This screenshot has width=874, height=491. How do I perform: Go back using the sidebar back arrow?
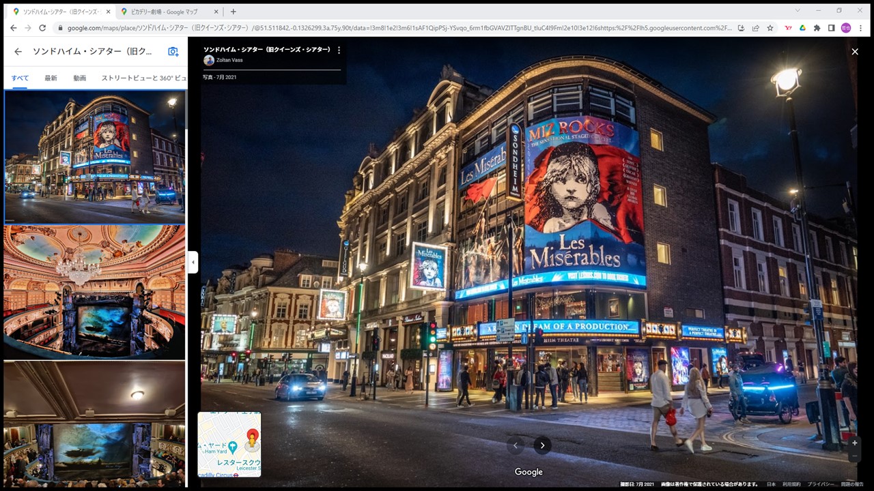pos(18,52)
